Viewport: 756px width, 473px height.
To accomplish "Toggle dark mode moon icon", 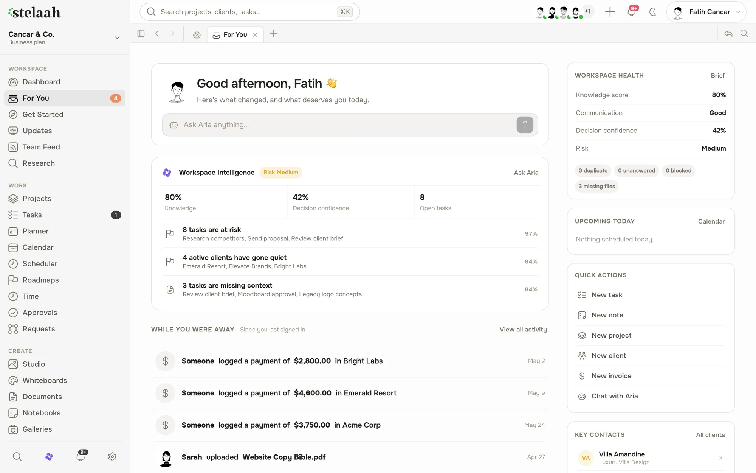I will tap(653, 12).
